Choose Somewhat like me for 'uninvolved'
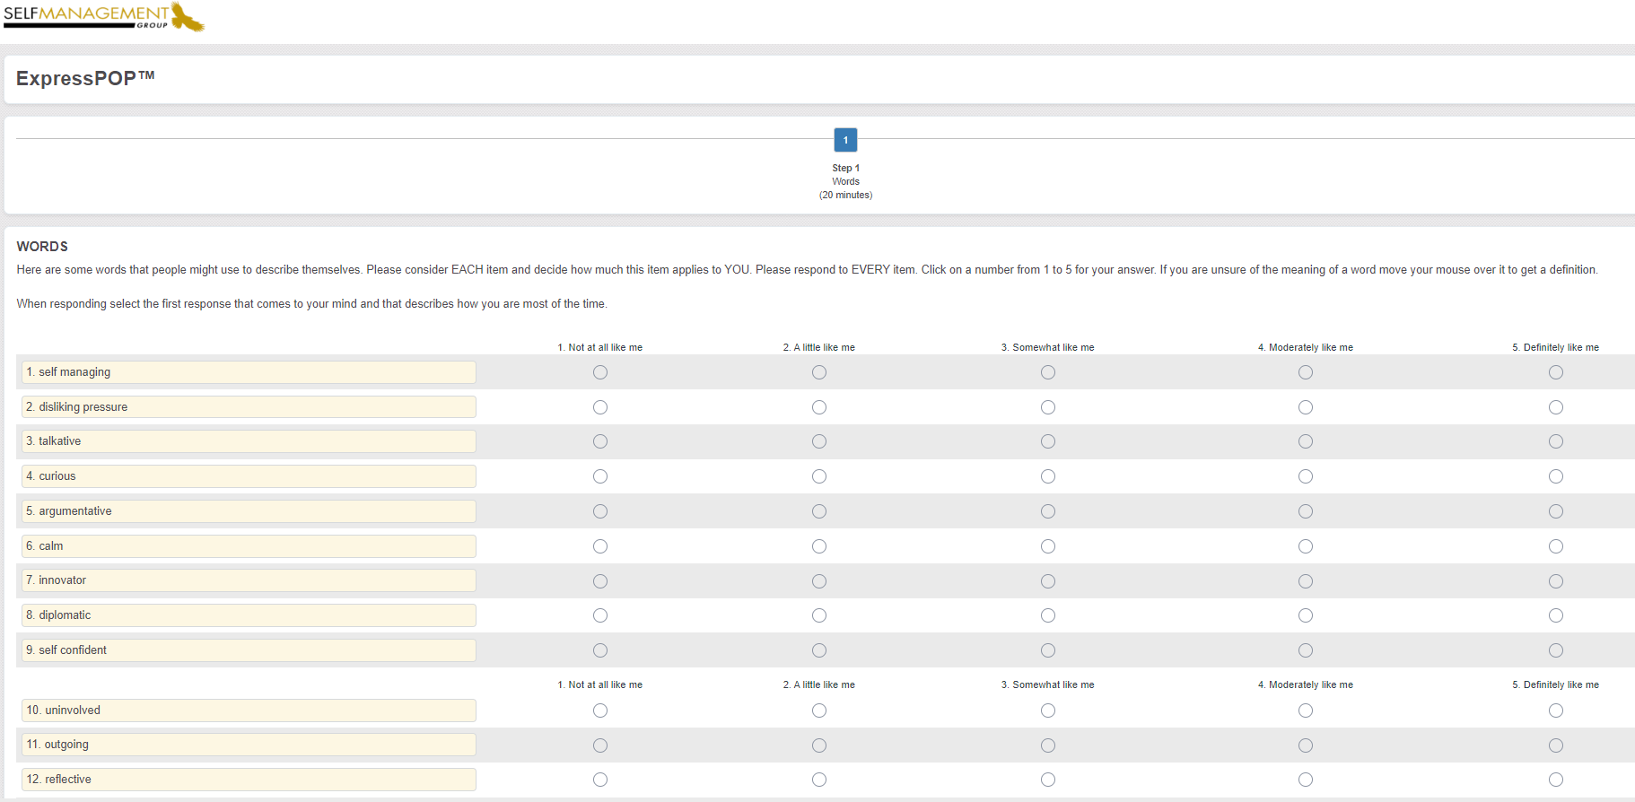 pos(1048,710)
